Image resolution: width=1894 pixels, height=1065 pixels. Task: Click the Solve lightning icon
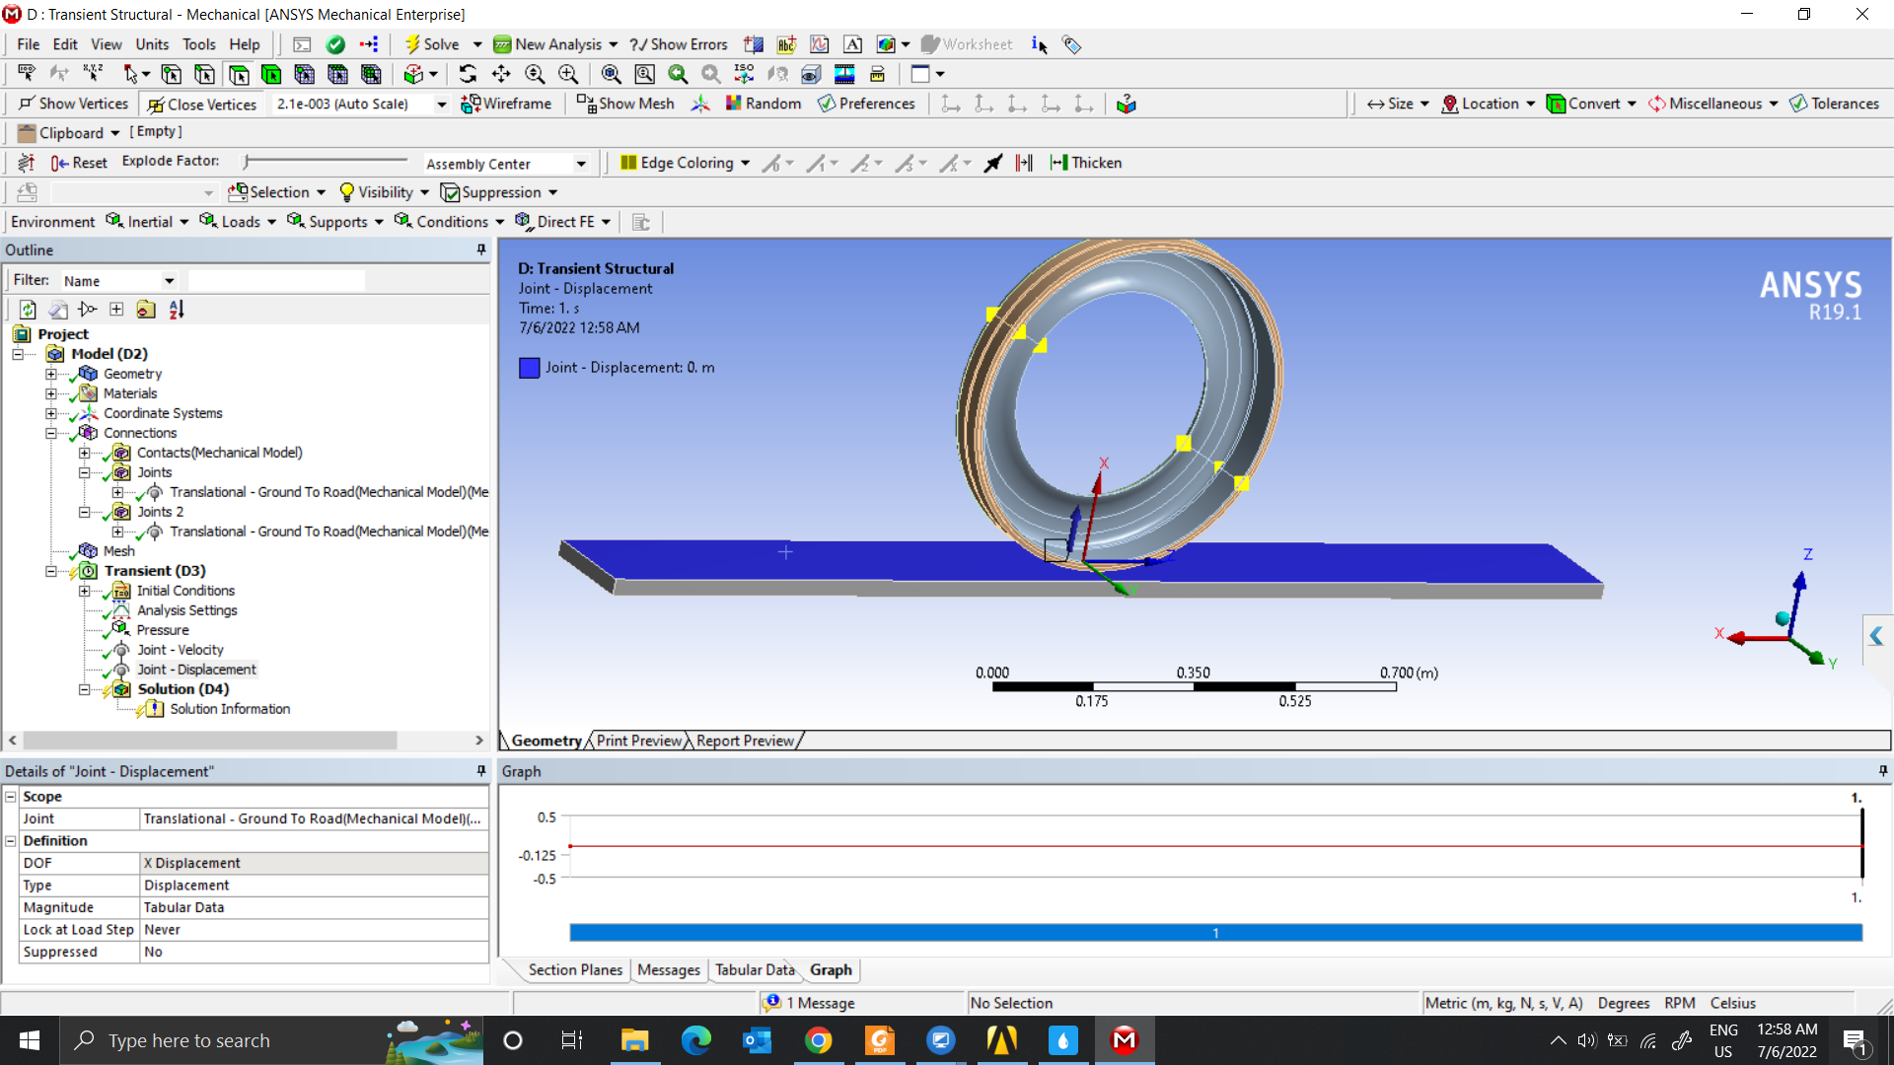(412, 44)
